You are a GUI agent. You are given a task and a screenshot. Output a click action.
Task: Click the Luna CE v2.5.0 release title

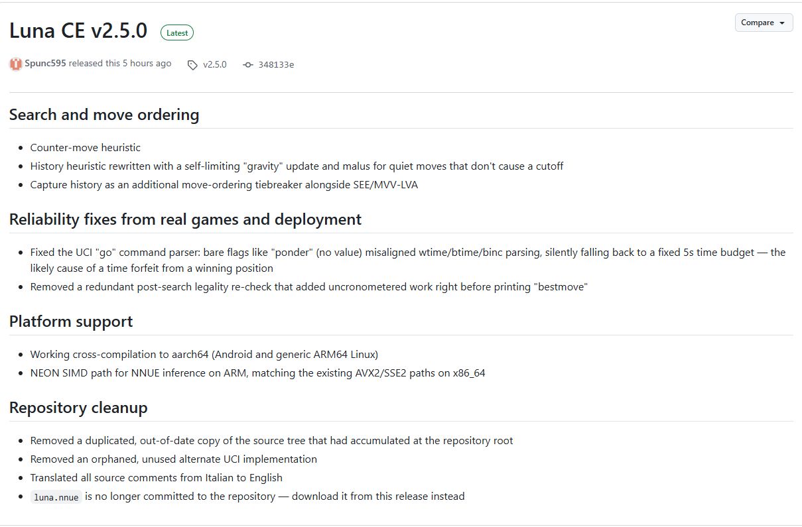[x=78, y=30]
